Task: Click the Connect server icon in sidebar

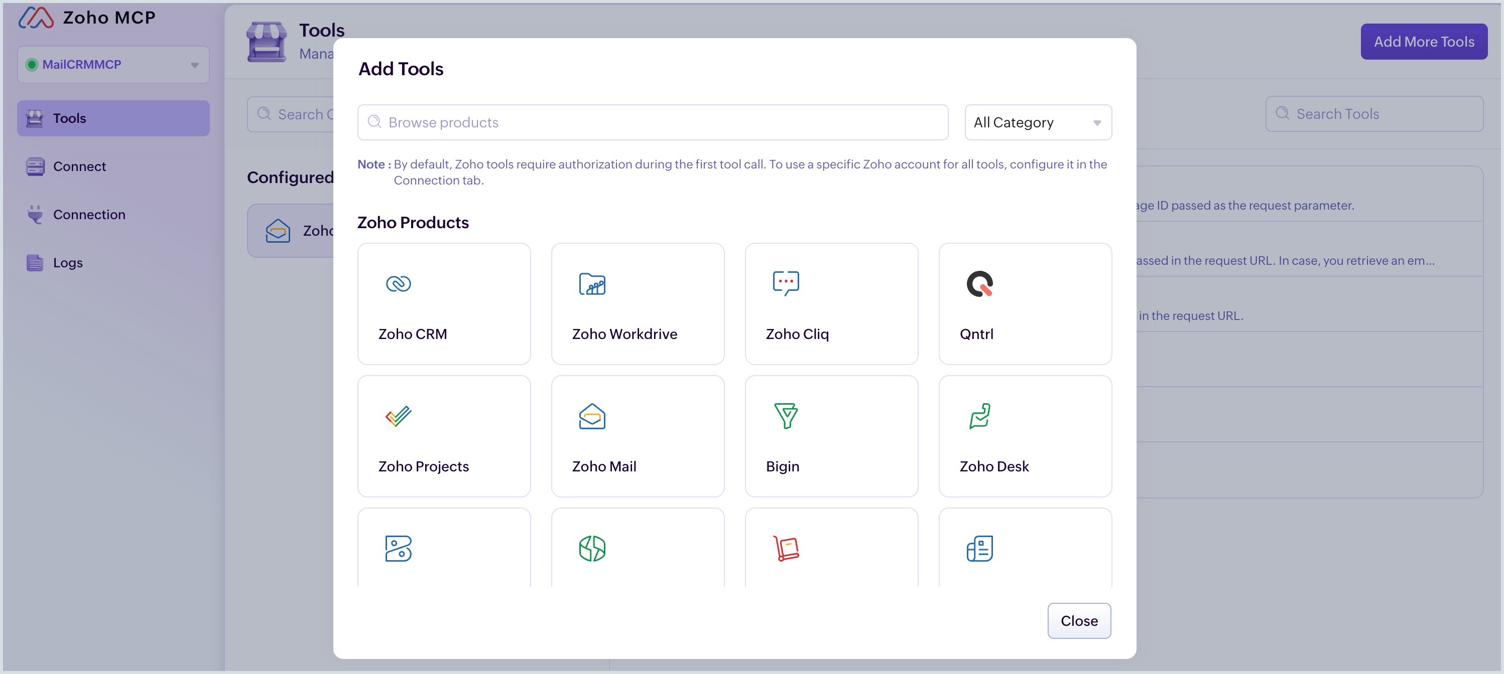Action: tap(35, 167)
